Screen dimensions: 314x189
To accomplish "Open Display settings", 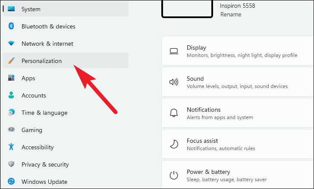I will click(x=237, y=51).
